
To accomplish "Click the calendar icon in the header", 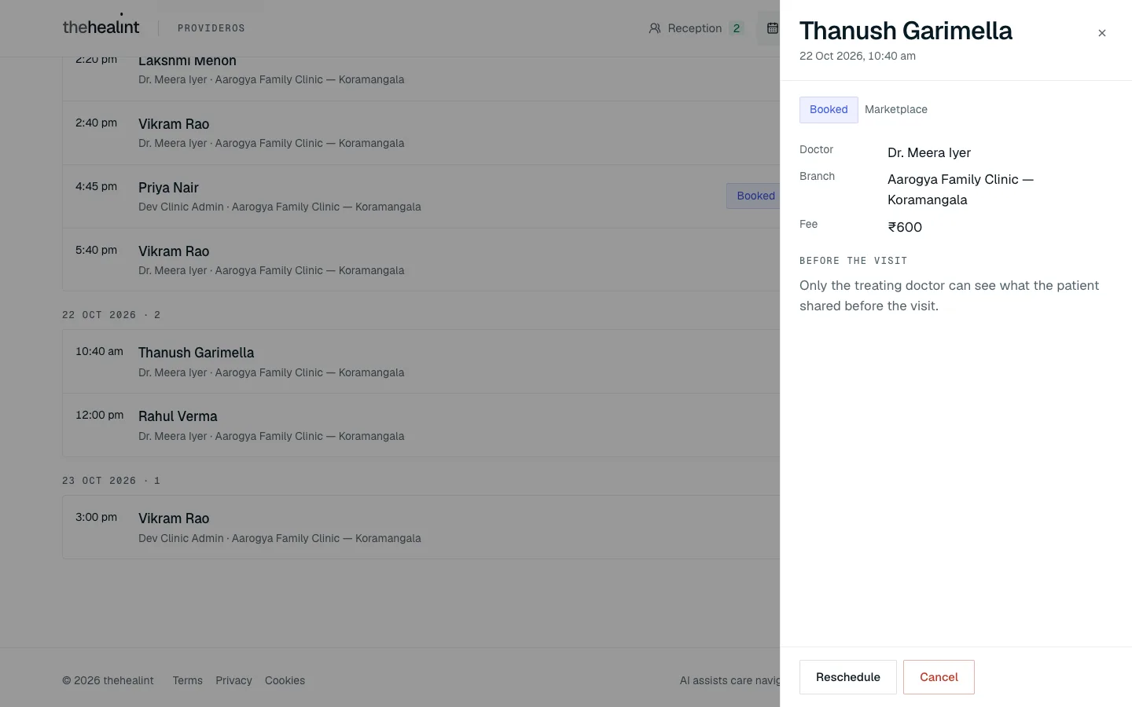I will click(x=772, y=28).
